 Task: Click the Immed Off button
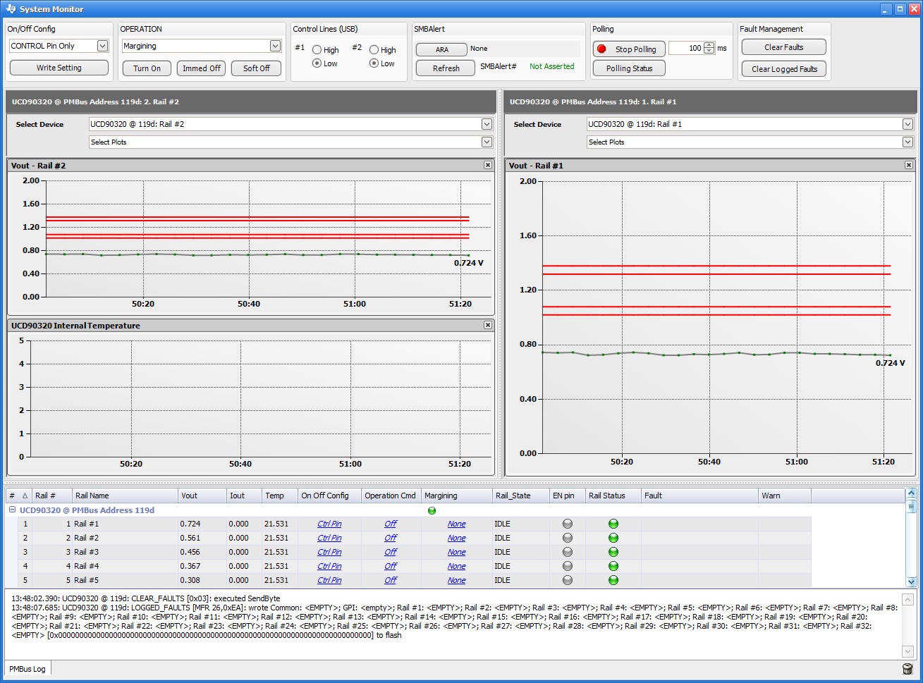tap(202, 68)
